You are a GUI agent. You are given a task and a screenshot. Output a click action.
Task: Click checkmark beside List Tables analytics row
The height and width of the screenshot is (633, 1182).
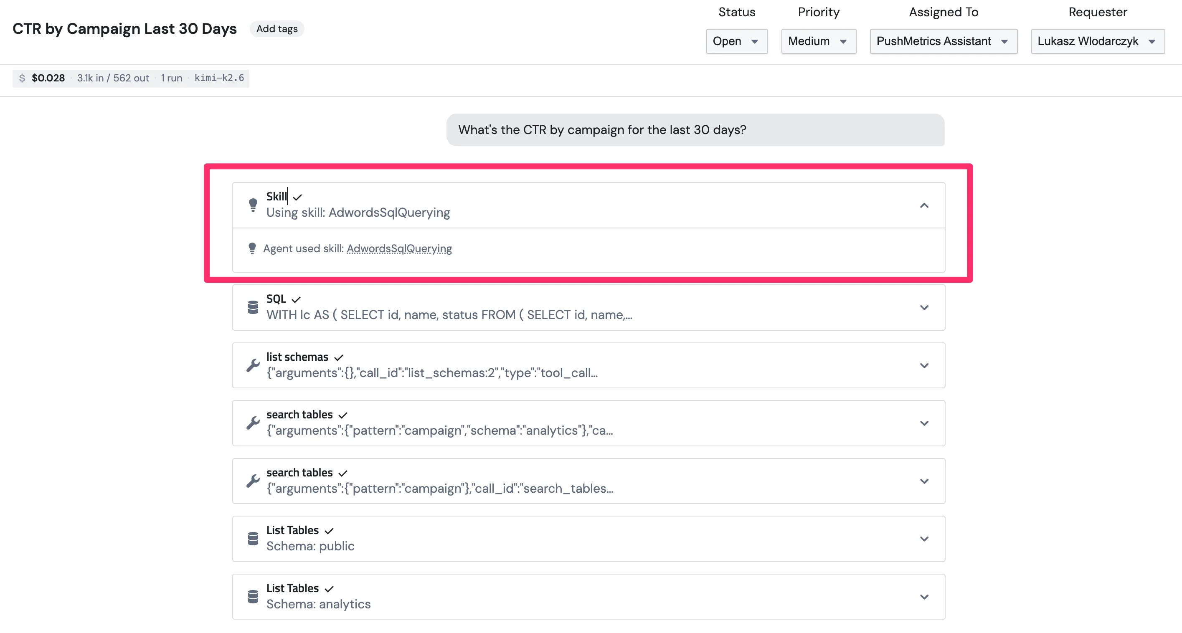click(329, 588)
